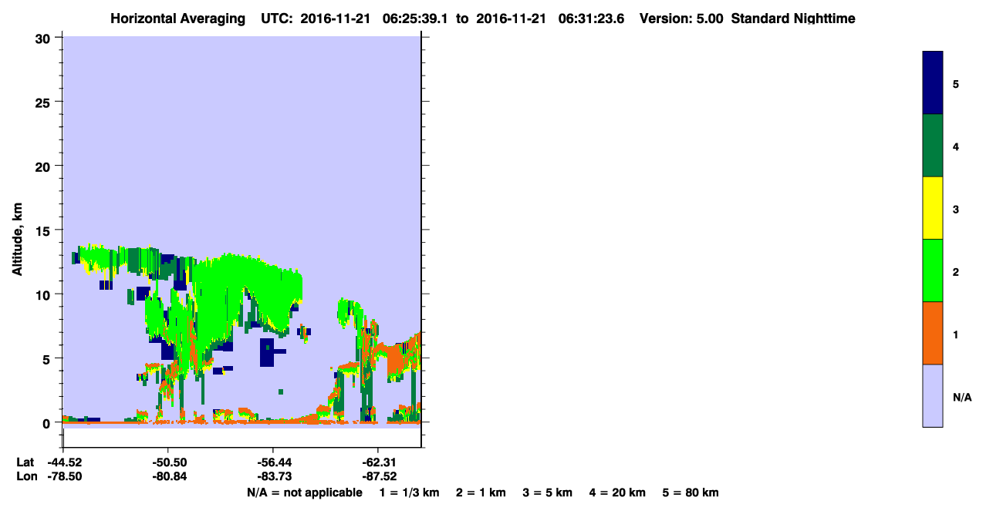Click the start time '06:25:39.1'
Image resolution: width=1003 pixels, height=514 pixels.
pyautogui.click(x=414, y=18)
